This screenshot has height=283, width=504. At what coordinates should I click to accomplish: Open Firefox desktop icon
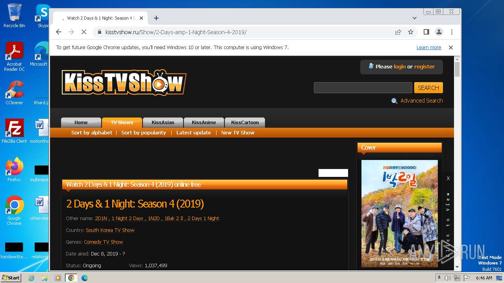14,170
